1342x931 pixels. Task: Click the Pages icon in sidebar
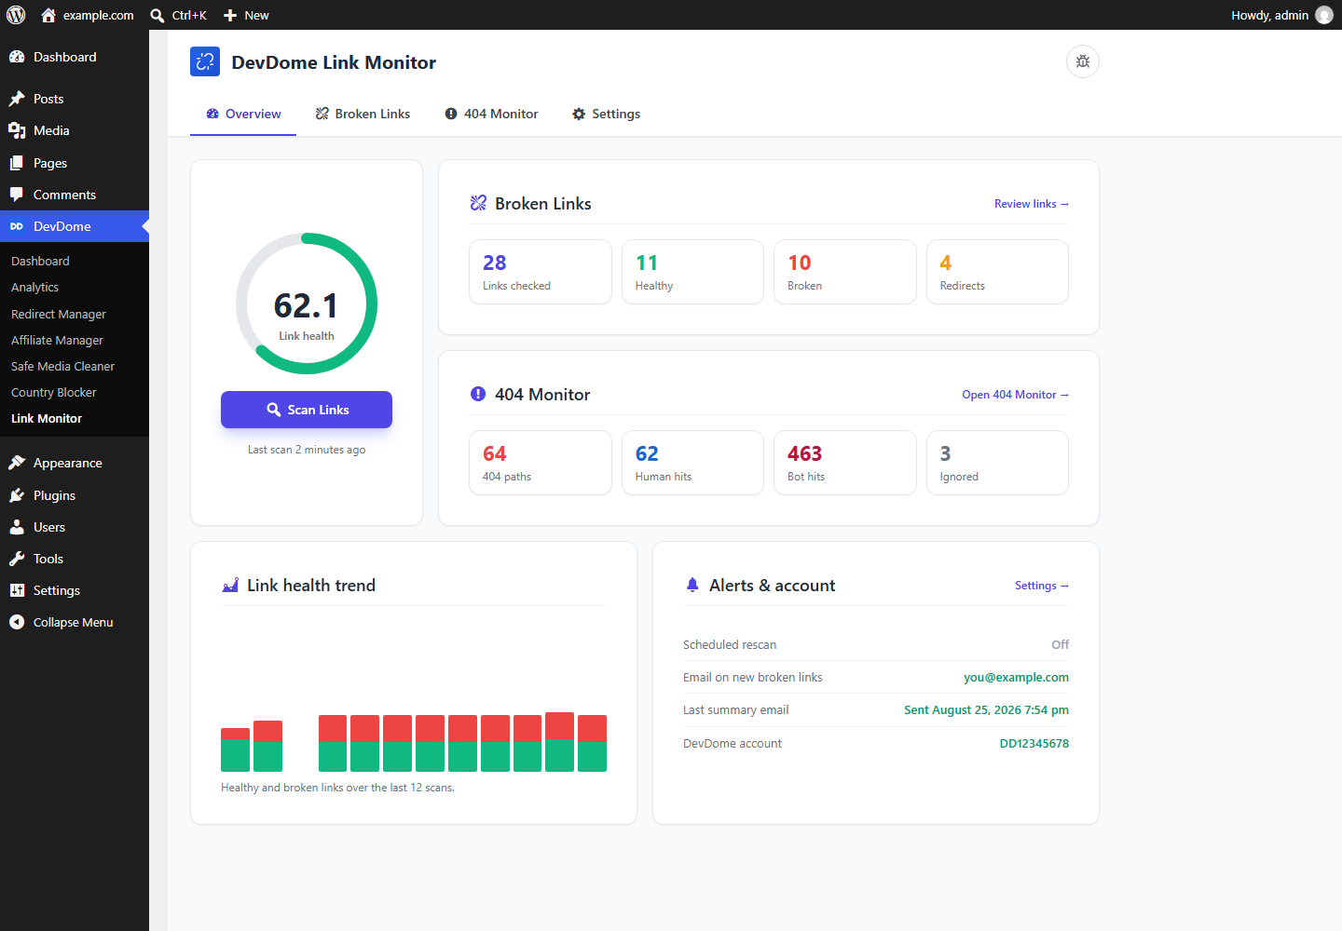[17, 163]
